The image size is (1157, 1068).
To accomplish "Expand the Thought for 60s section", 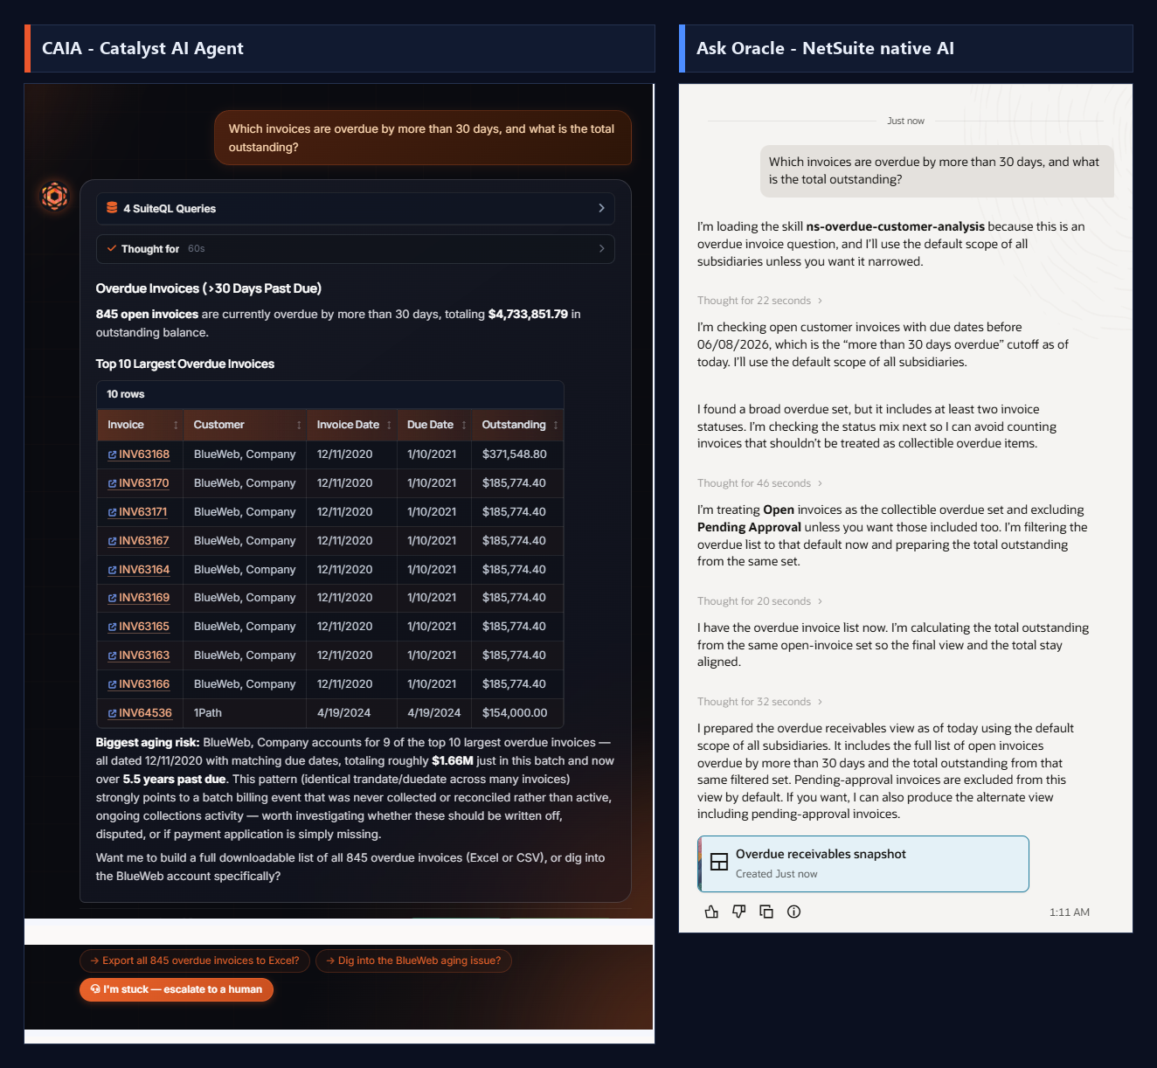I will click(355, 249).
